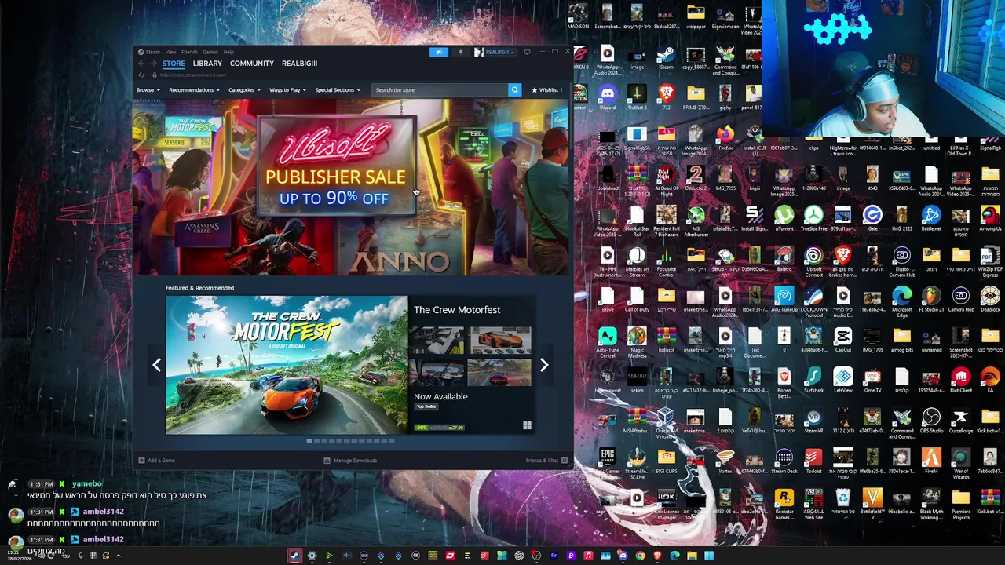Select the Auto-Tune Central desktop icon
The image size is (1005, 565).
tap(607, 343)
